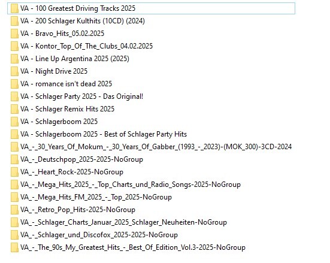Click folder icon of Schlager_Charts_Januar_2025 folder

(14, 223)
